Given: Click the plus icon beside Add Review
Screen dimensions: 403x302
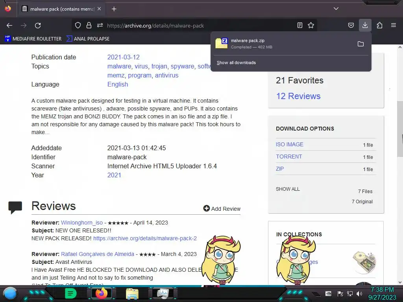Looking at the screenshot, I should pyautogui.click(x=206, y=208).
